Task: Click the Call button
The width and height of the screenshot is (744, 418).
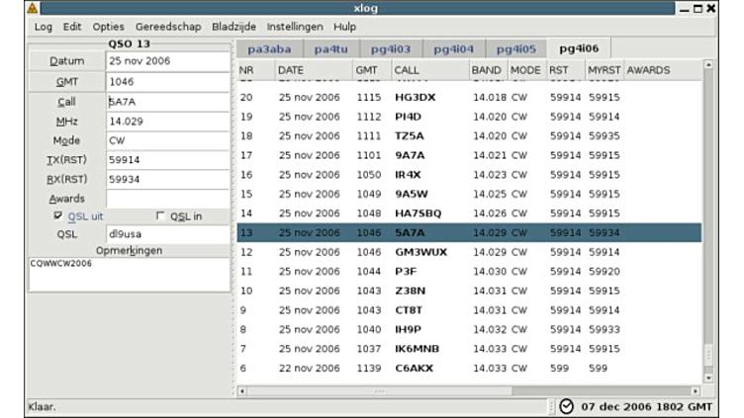Action: pos(66,101)
